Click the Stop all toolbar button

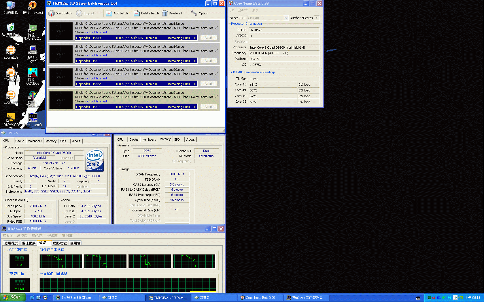coord(85,13)
